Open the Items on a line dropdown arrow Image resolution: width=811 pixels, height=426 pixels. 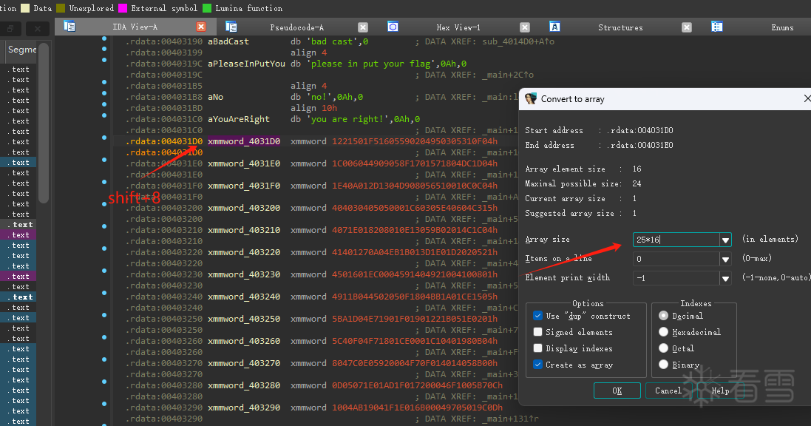(x=725, y=259)
